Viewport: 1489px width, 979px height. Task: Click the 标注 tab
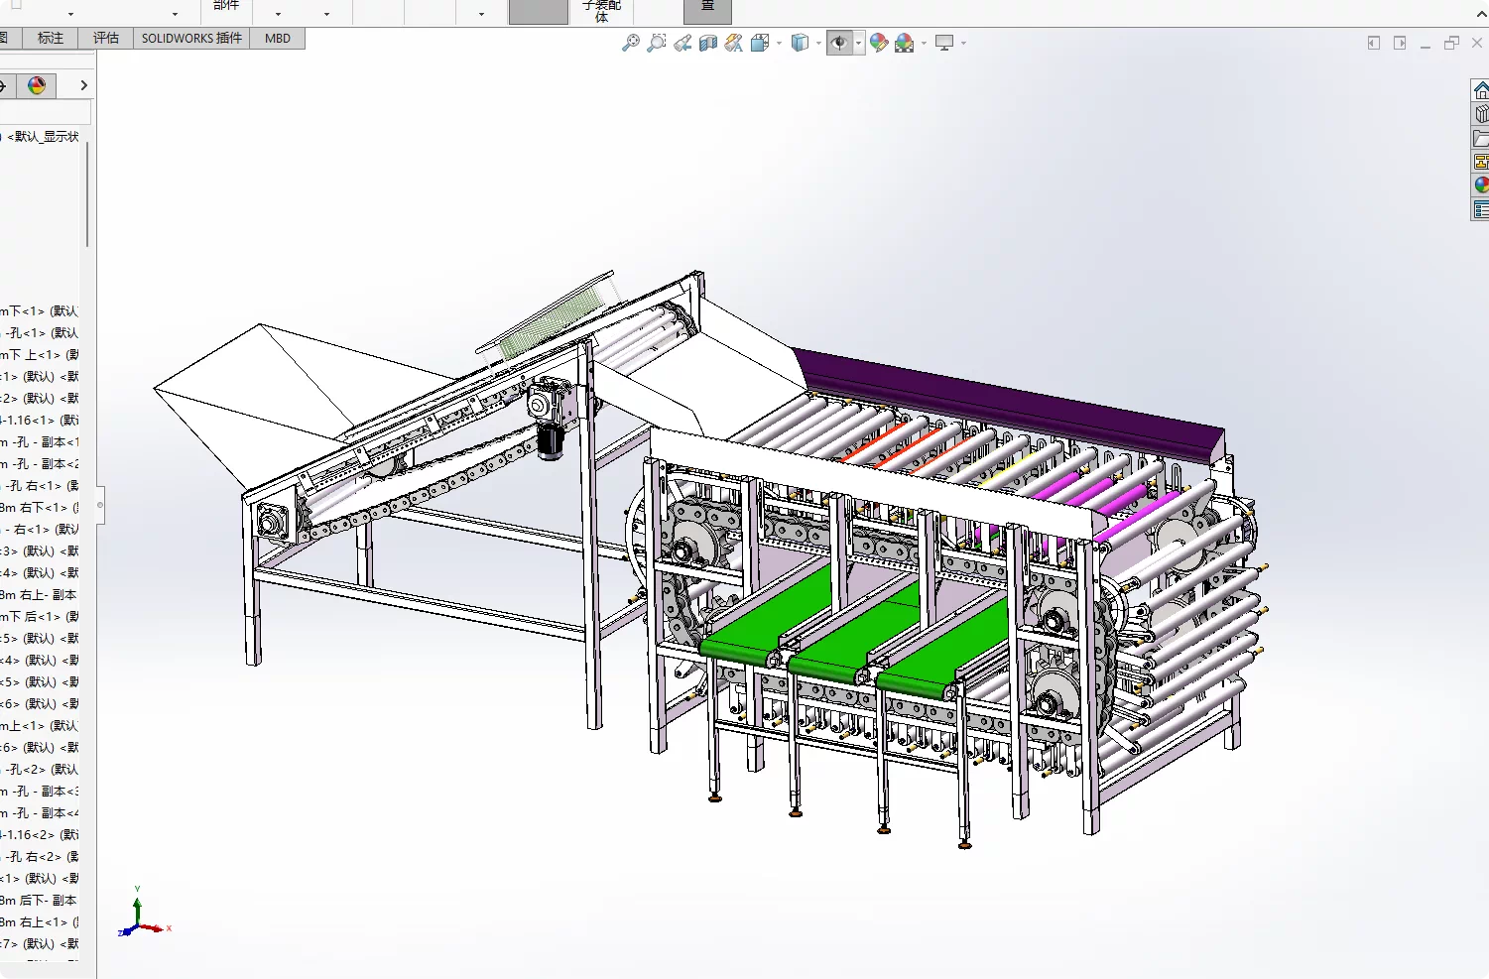coord(51,39)
